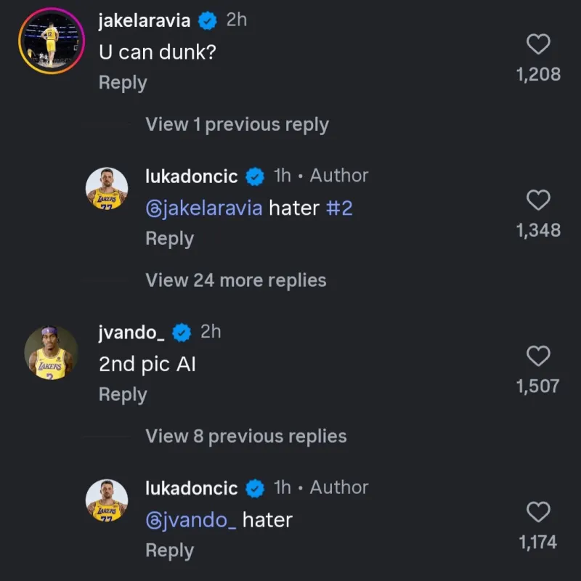This screenshot has width=581, height=581.
Task: Expand "View 24 more replies"
Action: (236, 280)
